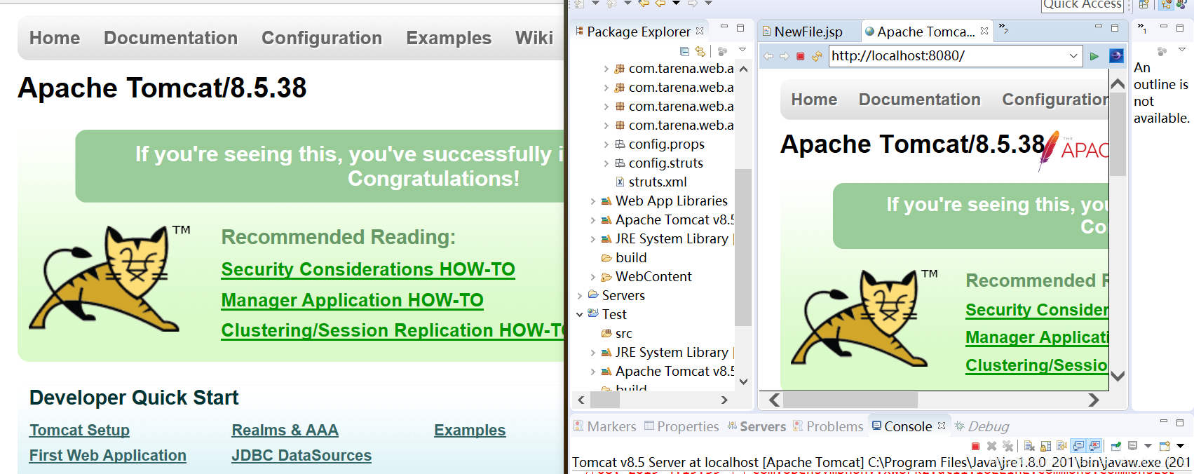Click Examples in left Tomcat nav bar
The image size is (1194, 474).
tap(449, 38)
